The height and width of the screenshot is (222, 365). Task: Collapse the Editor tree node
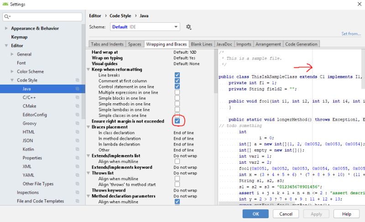[6, 45]
